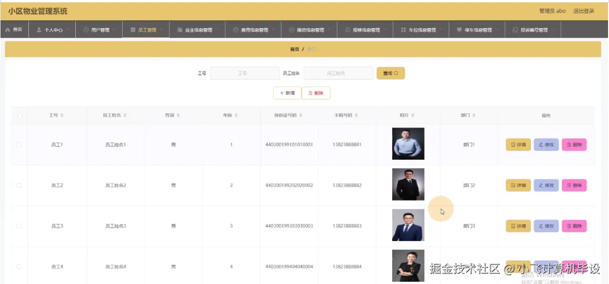This screenshot has width=609, height=284.
Task: Click the 员工姓名4 name cell
Action: click(x=116, y=267)
